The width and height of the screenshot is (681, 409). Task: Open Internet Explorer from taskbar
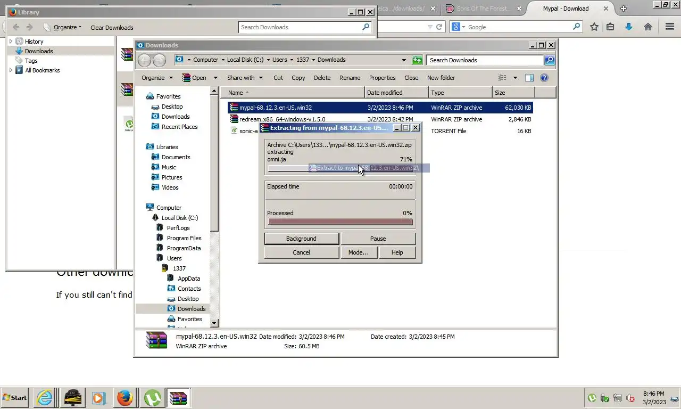pyautogui.click(x=44, y=398)
